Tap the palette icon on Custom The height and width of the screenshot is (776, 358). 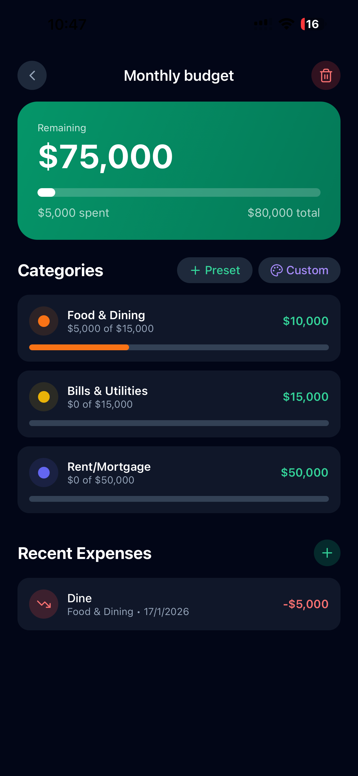(276, 270)
